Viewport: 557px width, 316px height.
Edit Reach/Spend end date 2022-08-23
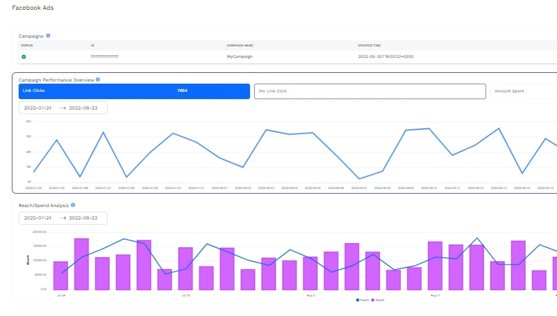tap(83, 218)
